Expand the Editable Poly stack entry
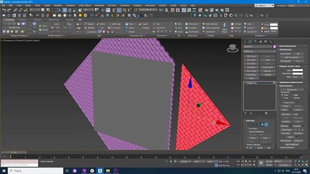Screen dimensions: 310x174 pyautogui.click(x=245, y=83)
